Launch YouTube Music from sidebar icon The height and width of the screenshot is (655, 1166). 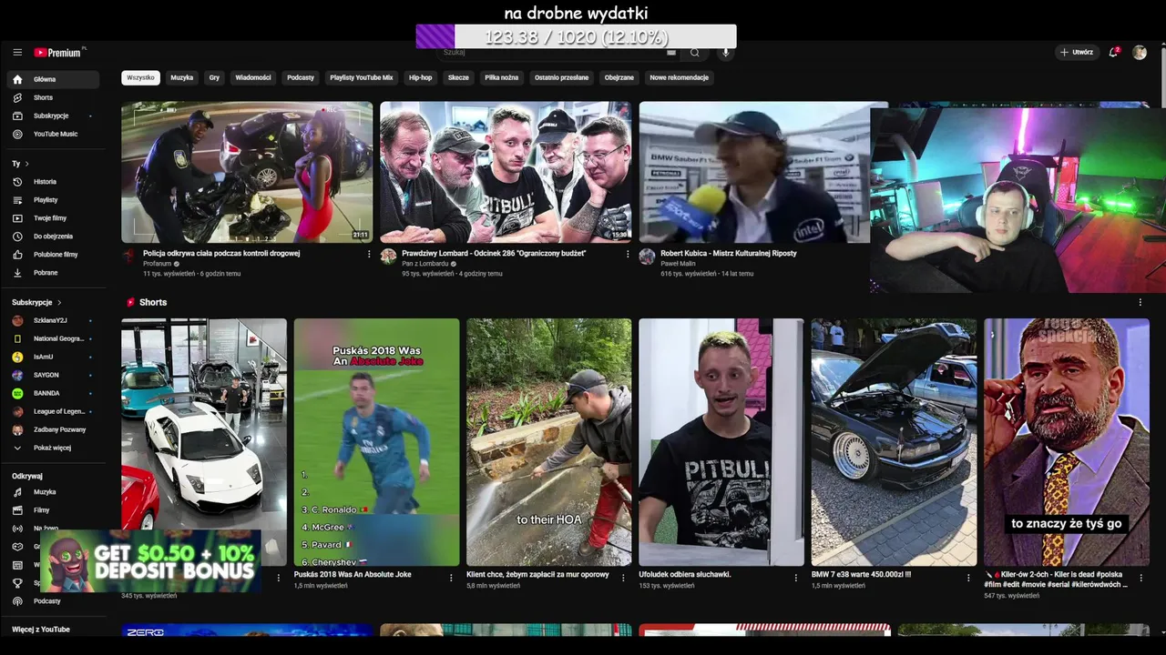click(x=17, y=134)
